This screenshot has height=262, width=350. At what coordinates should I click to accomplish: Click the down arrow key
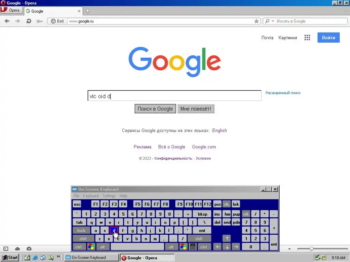[x=227, y=247]
